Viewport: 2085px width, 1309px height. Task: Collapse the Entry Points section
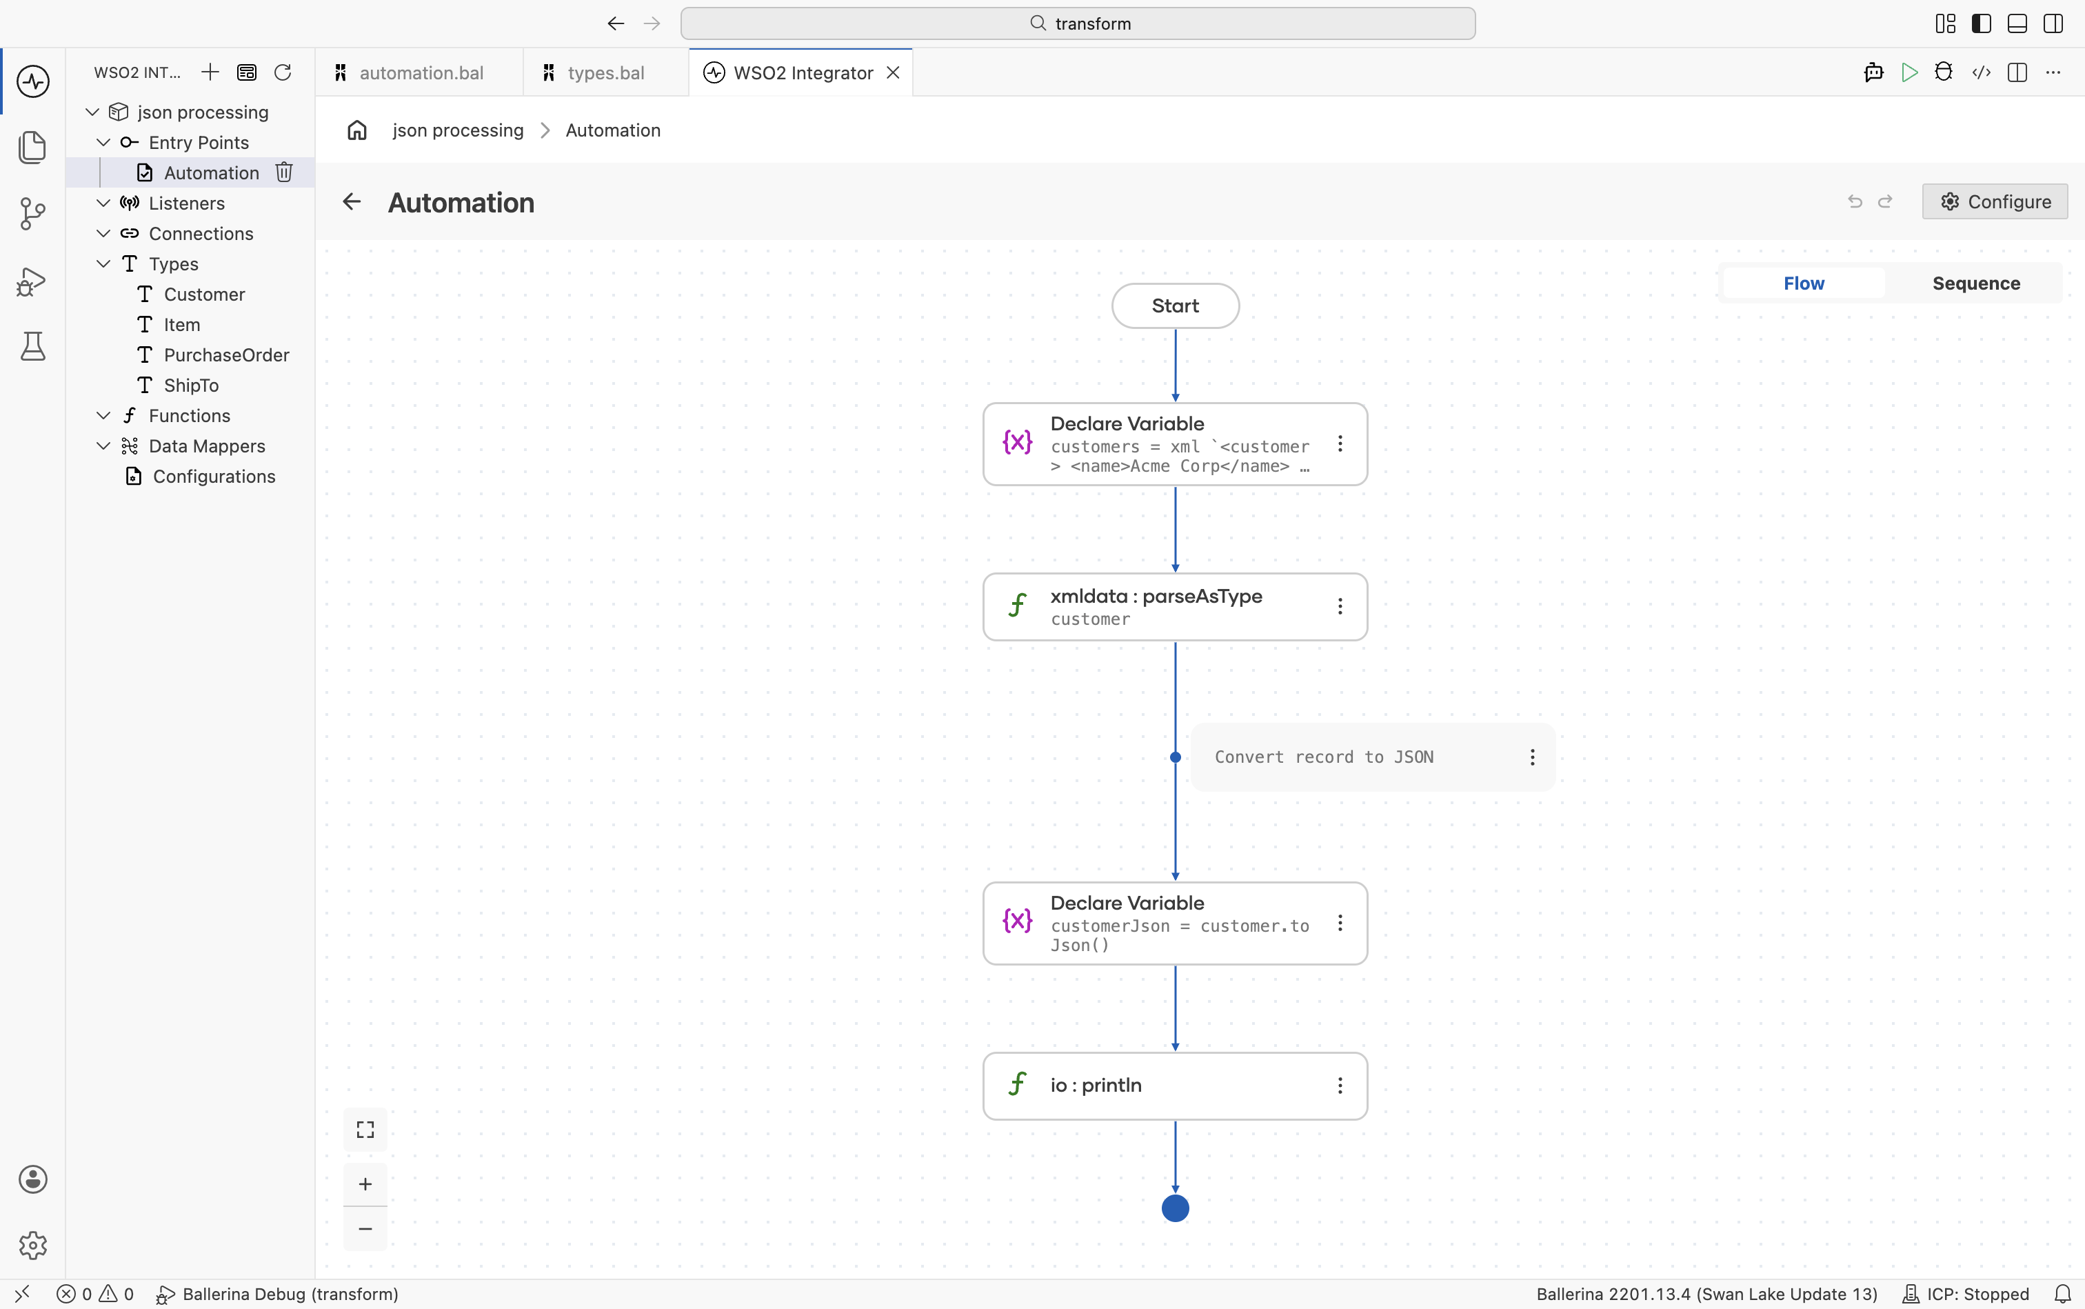[x=103, y=142]
